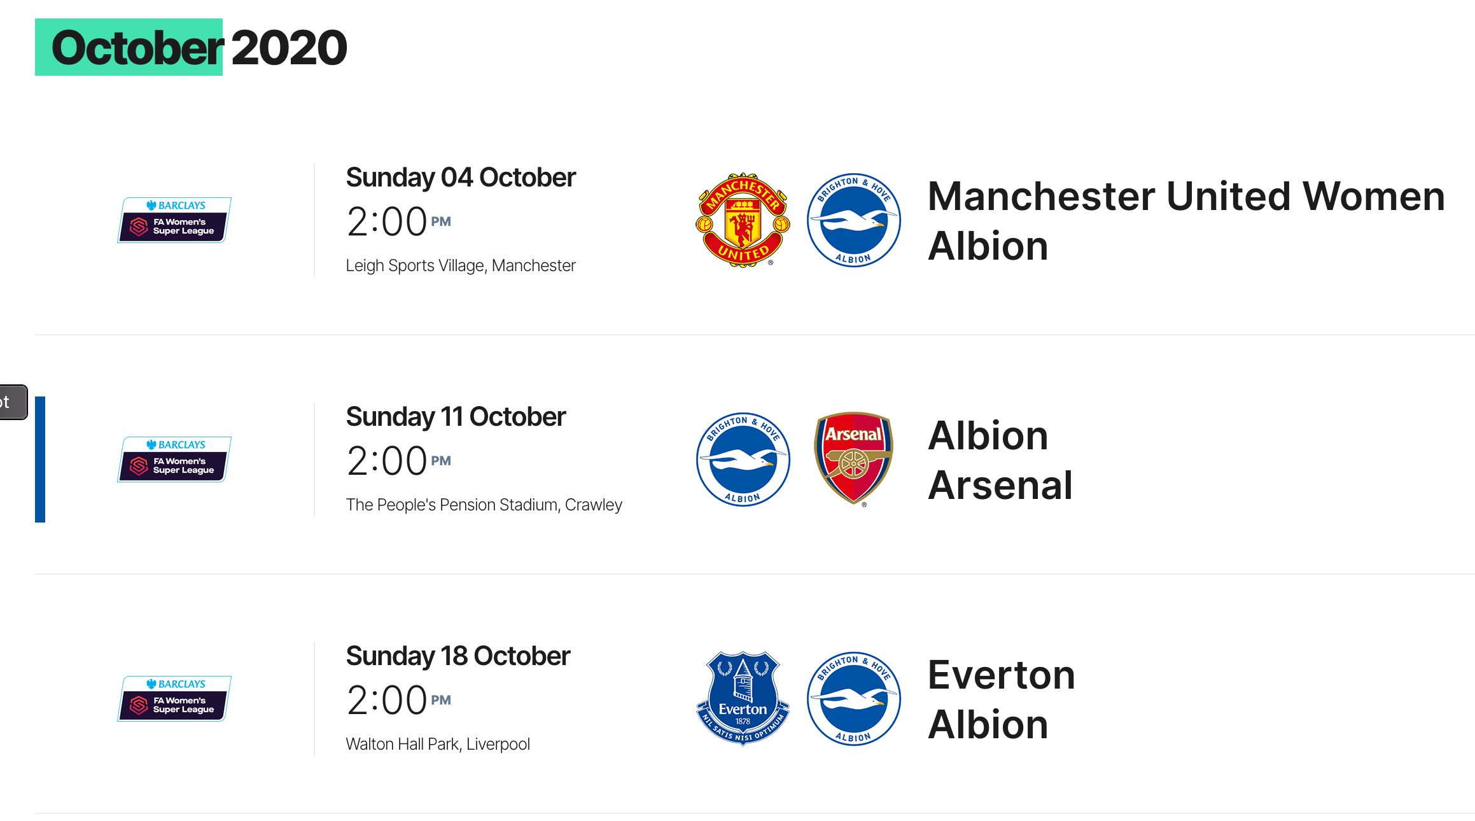Click the October 2020 month heading
Image resolution: width=1475 pixels, height=821 pixels.
tap(199, 48)
